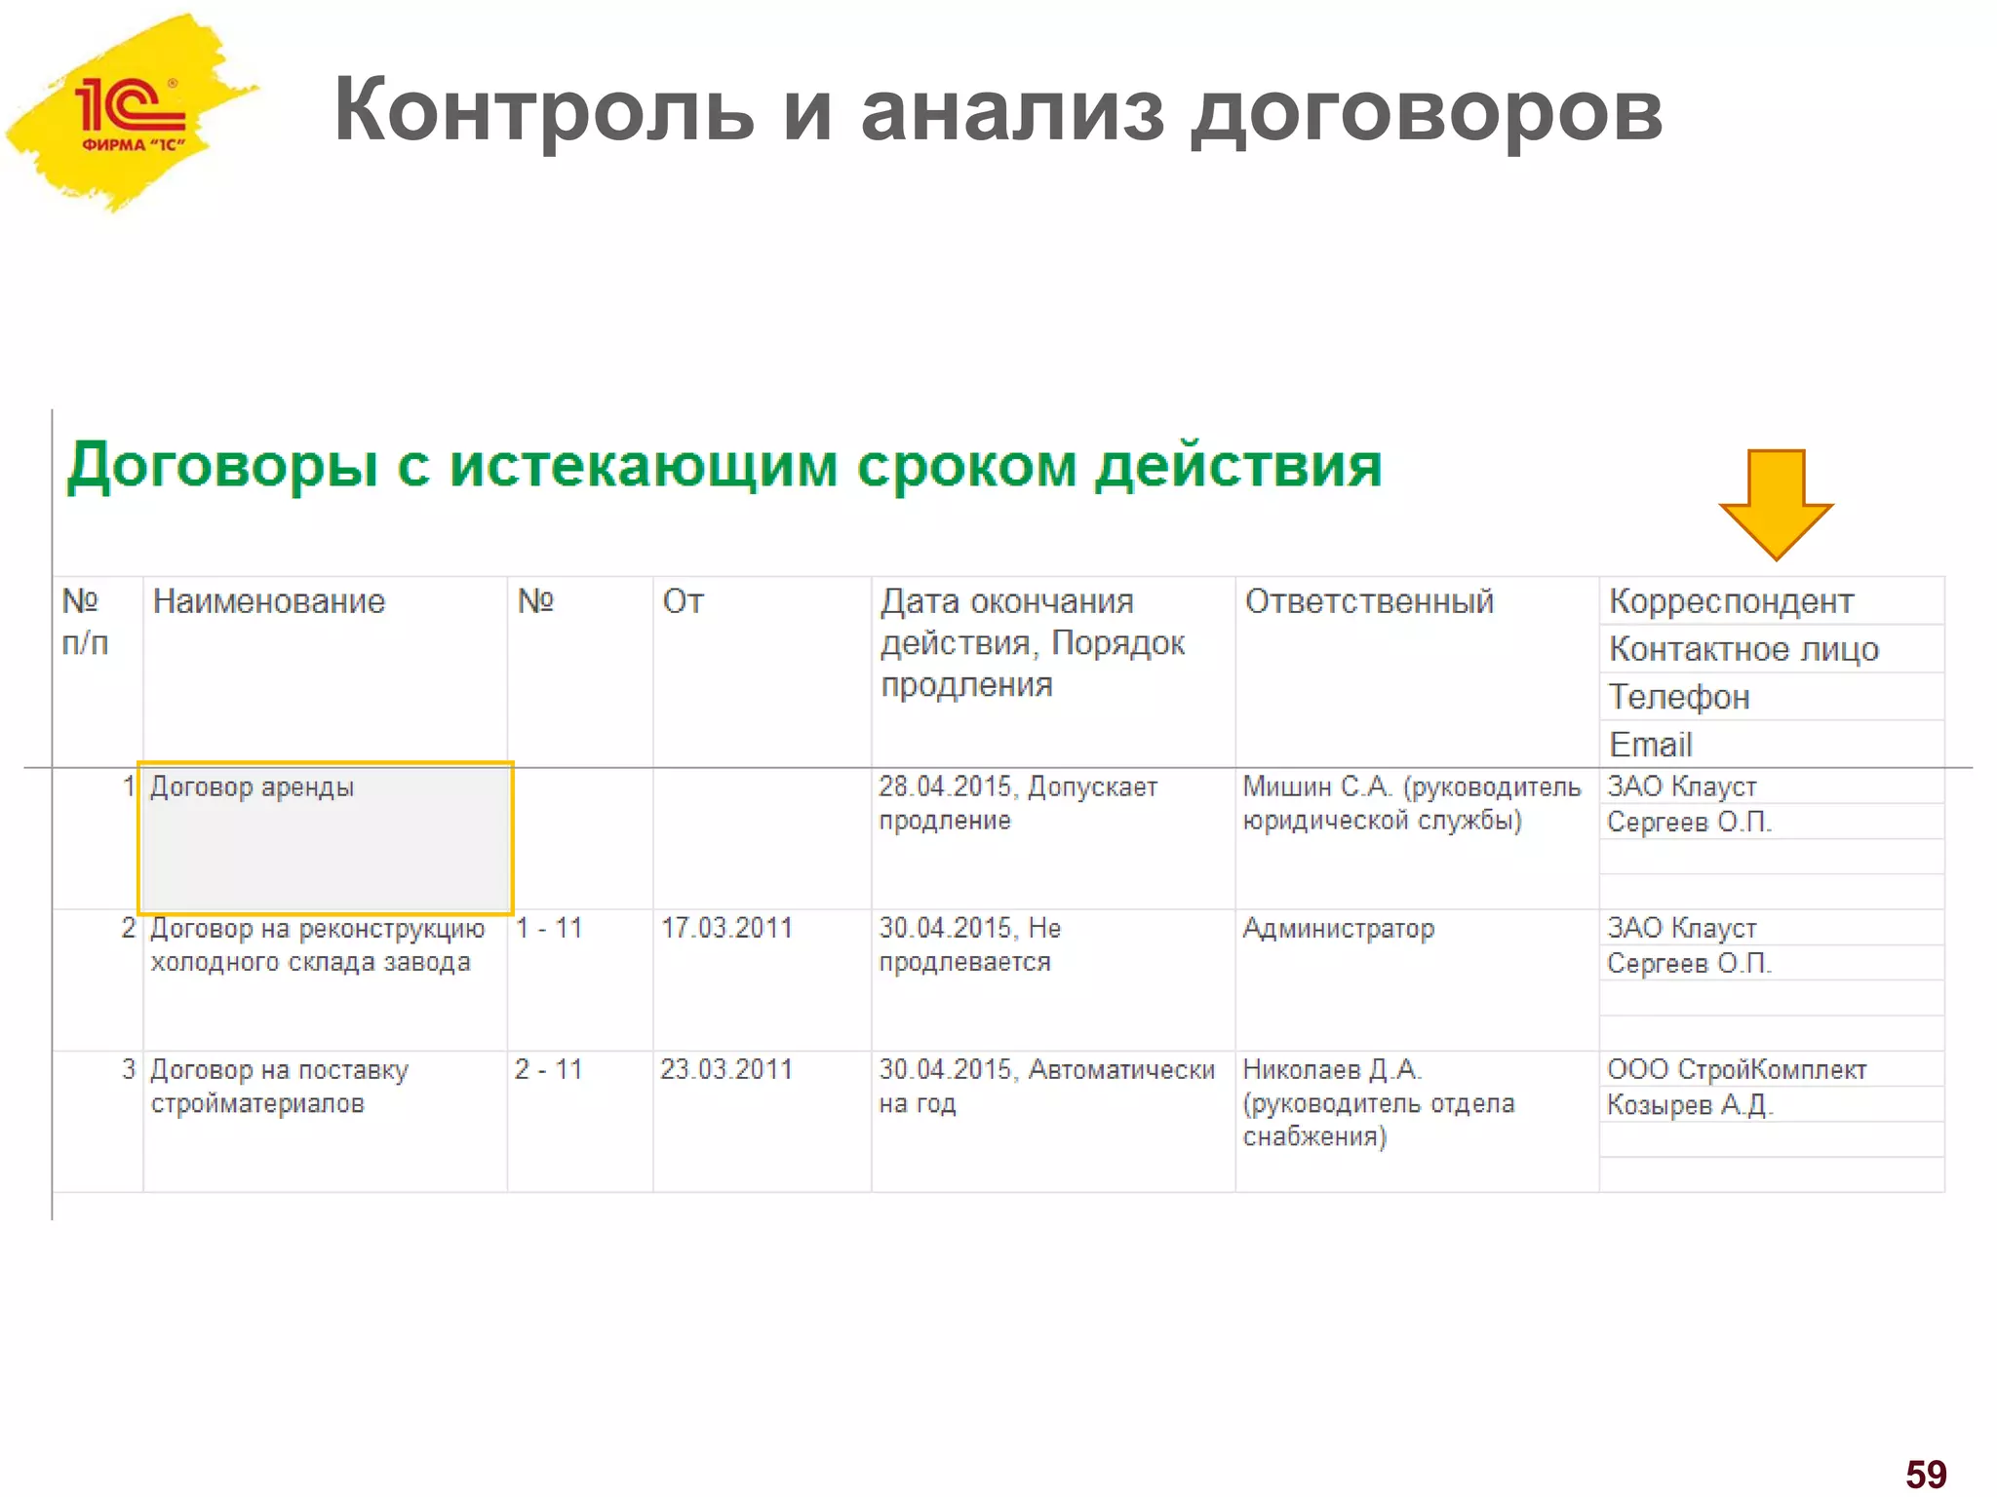Image resolution: width=1997 pixels, height=1497 pixels.
Task: Click the "Контактное лицо" header cell
Action: click(x=1772, y=648)
